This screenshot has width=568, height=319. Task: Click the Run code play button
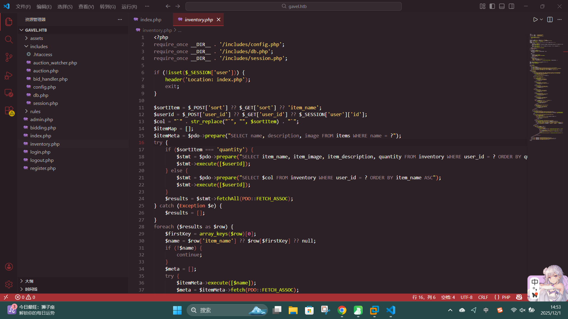click(x=535, y=19)
